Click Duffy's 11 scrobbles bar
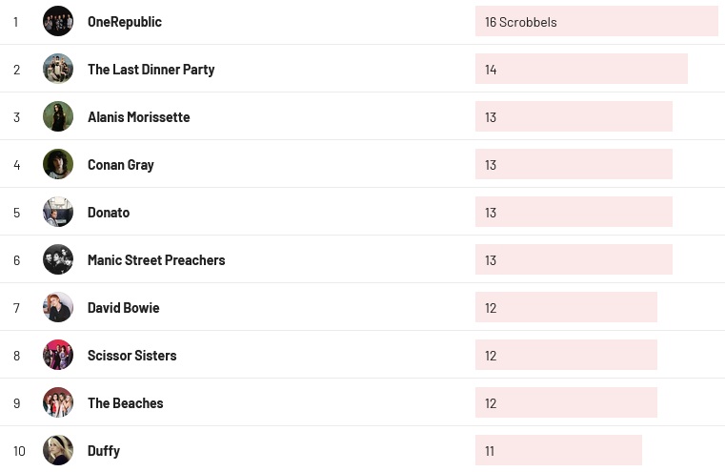Image resolution: width=725 pixels, height=472 pixels. (x=558, y=450)
